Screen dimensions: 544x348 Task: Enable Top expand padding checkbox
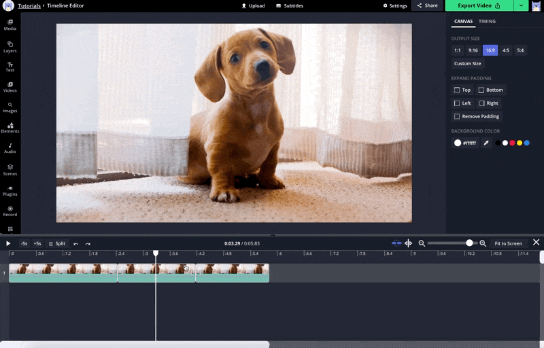coord(457,90)
